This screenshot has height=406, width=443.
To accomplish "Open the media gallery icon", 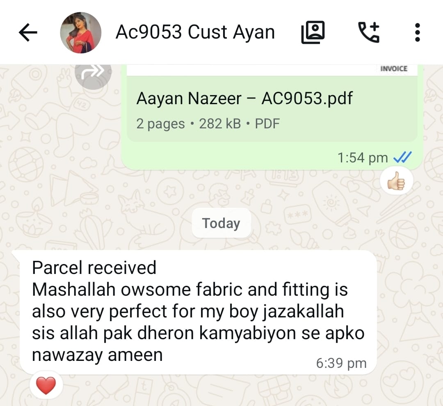I will tap(313, 32).
